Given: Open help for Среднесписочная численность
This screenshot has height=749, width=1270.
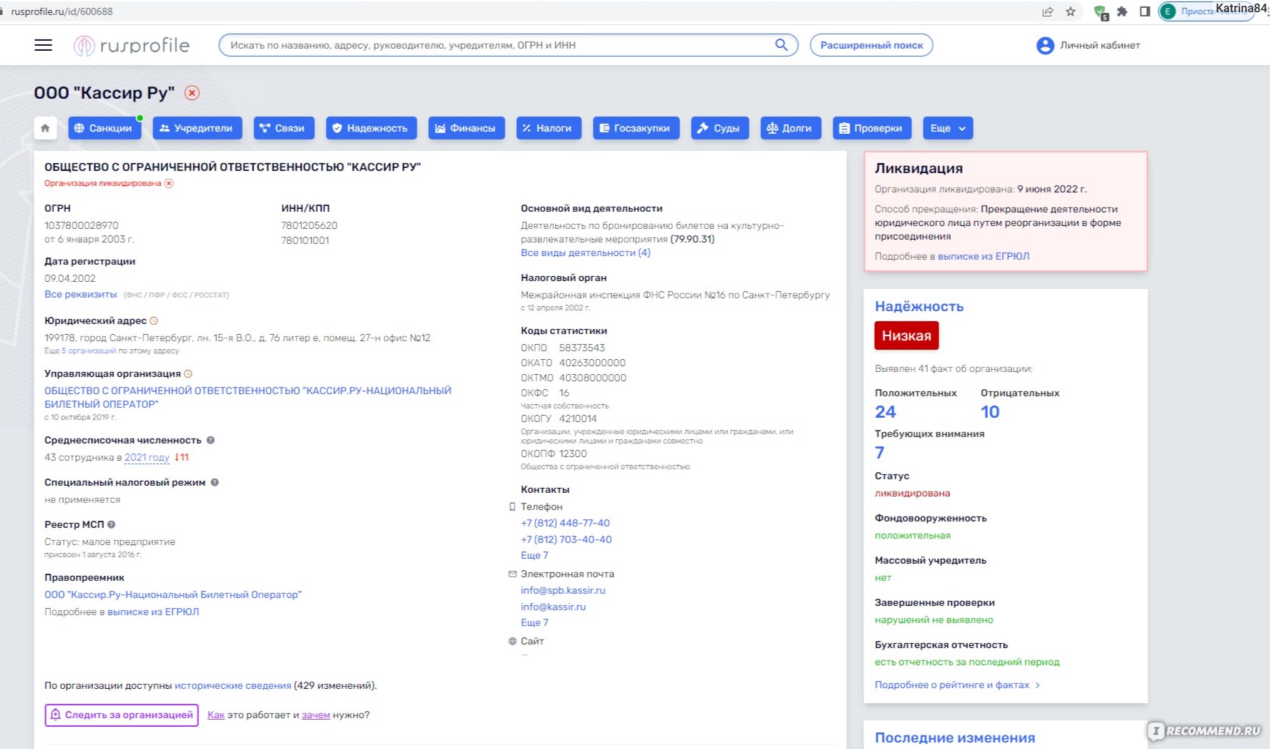Looking at the screenshot, I should [210, 441].
